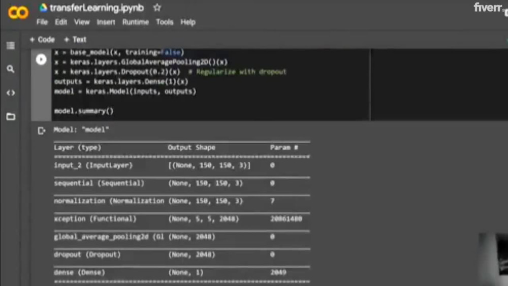Click the notebook title transferLearning.ipynb
The height and width of the screenshot is (286, 508).
point(97,8)
